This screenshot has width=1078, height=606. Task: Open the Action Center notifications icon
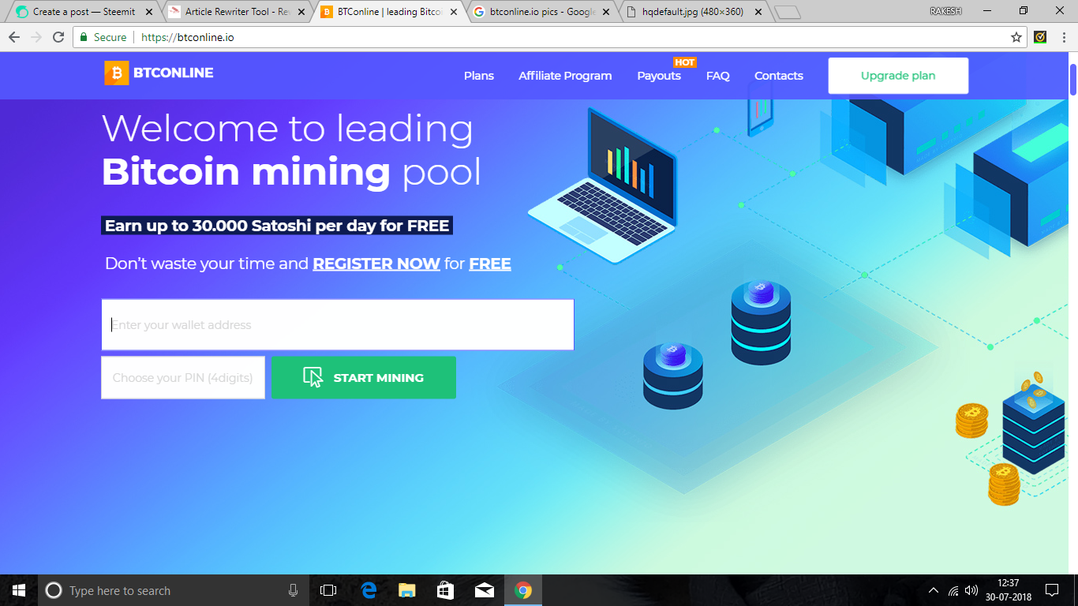[x=1051, y=590]
